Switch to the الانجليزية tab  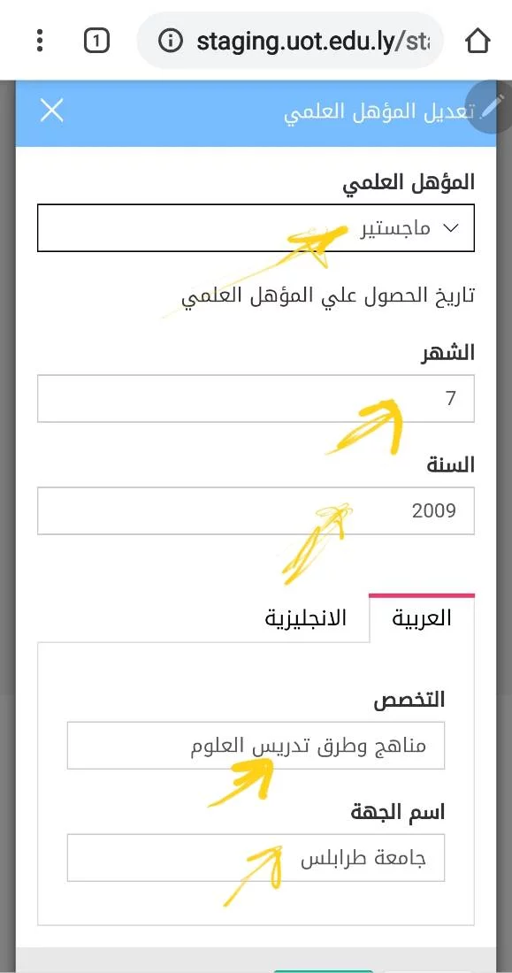305,618
